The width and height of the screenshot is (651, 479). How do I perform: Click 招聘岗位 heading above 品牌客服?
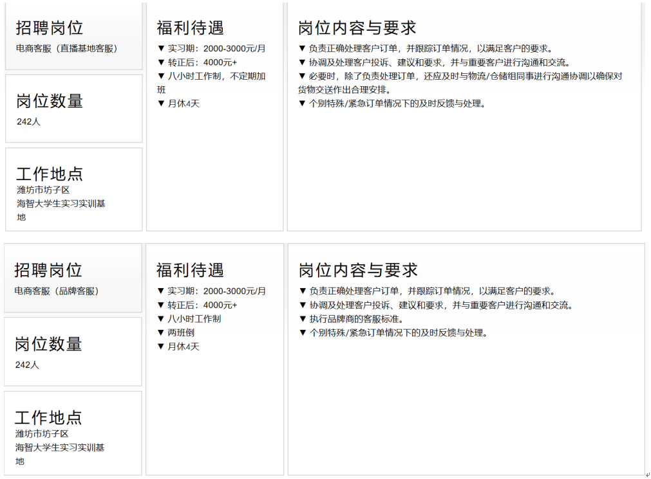click(x=48, y=270)
